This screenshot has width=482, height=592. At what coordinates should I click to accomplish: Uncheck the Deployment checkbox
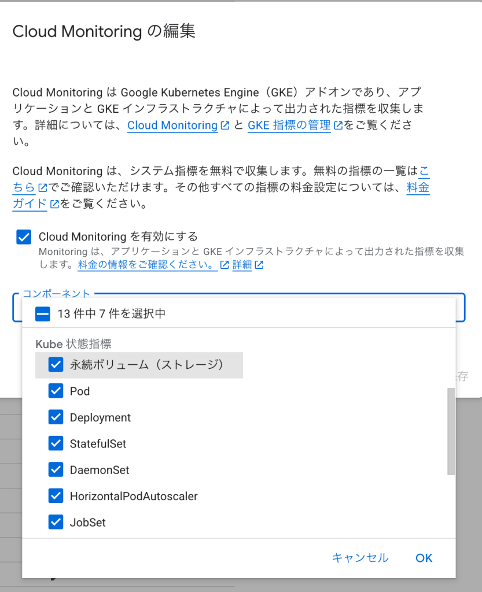[x=56, y=417]
